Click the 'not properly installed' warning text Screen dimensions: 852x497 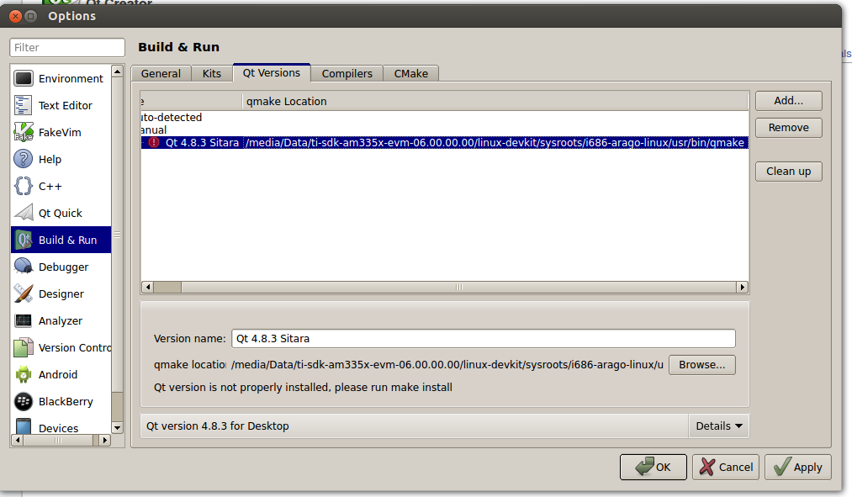pos(303,388)
